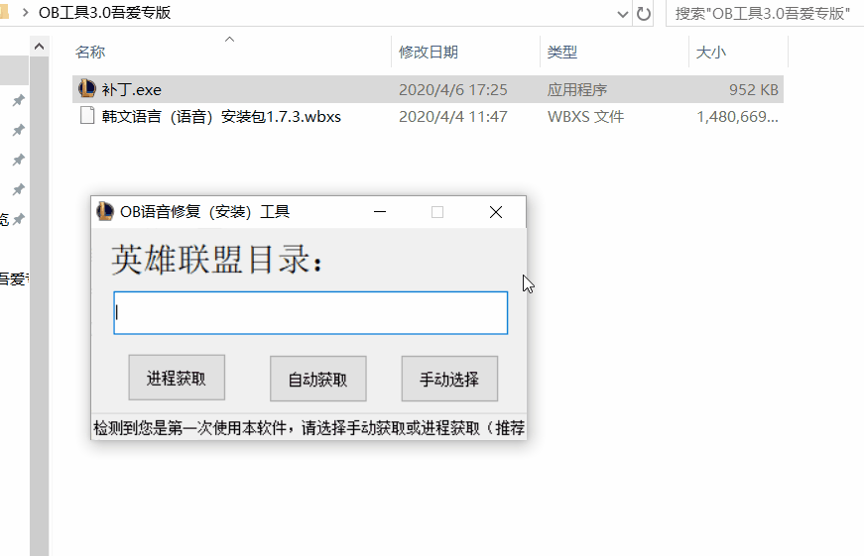Minimize the OB语音修复 tool window

pyautogui.click(x=380, y=212)
